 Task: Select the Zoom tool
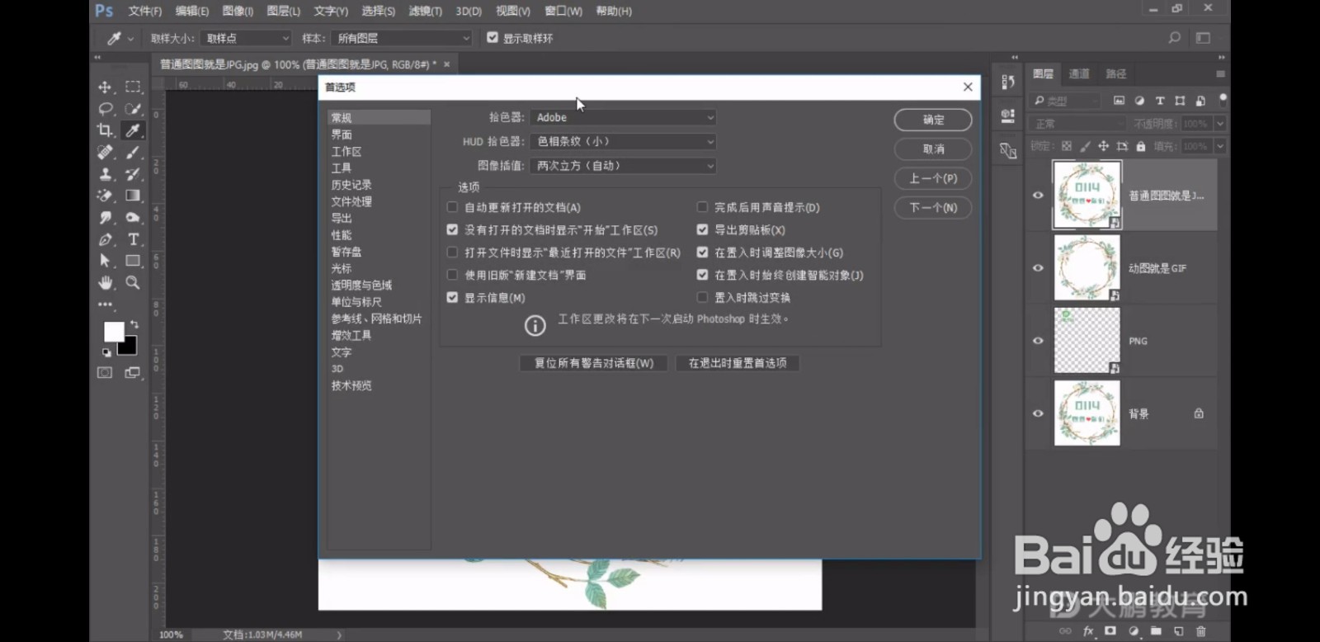pyautogui.click(x=133, y=282)
